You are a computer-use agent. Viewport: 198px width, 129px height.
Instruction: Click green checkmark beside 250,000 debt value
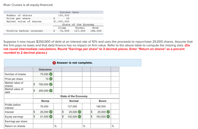(51, 90)
